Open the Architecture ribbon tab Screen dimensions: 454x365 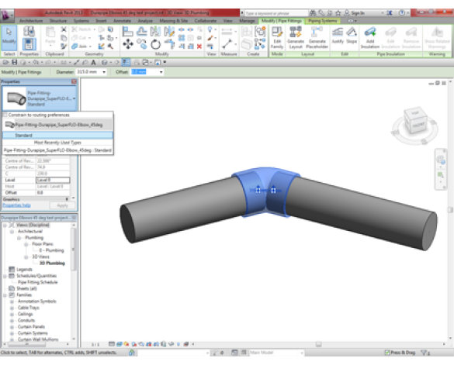[x=31, y=21]
